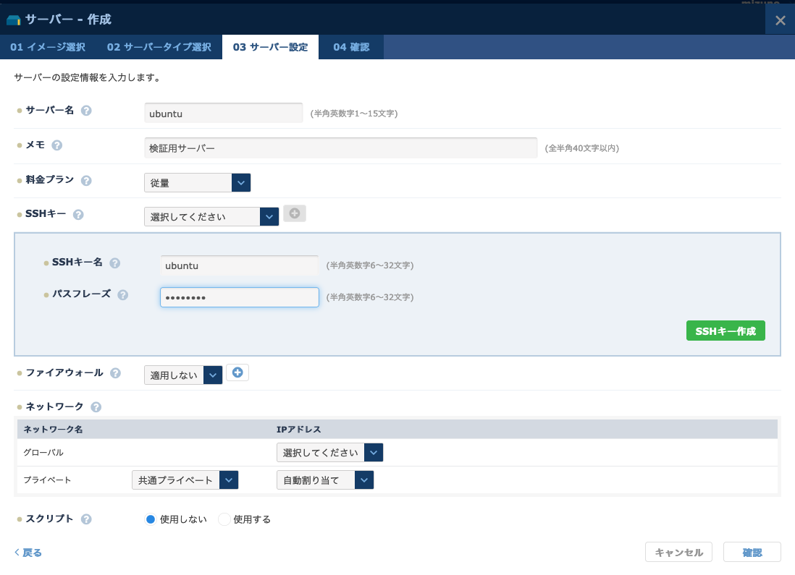The height and width of the screenshot is (575, 795).
Task: Click the blue plus icon to add ファイアウォール
Action: [237, 372]
